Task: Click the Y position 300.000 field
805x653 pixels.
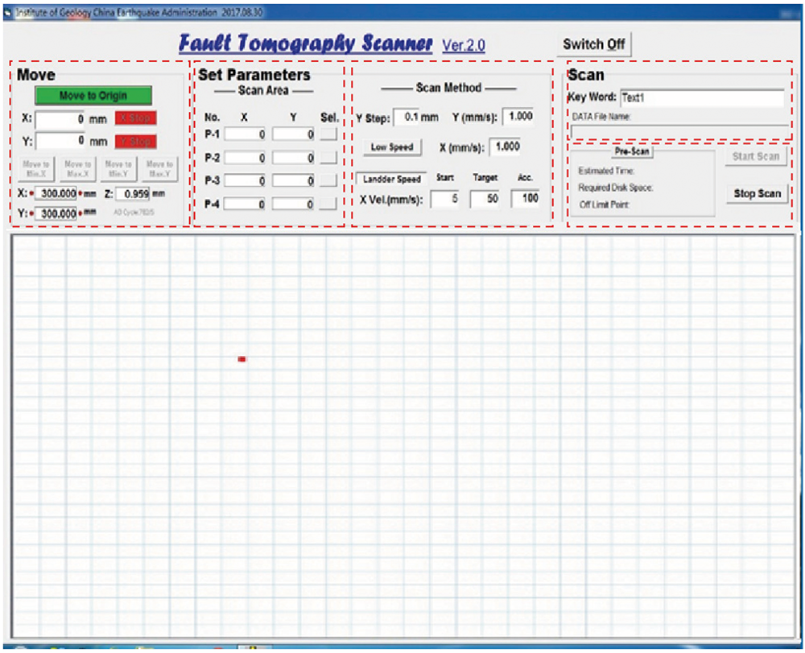Action: tap(56, 213)
